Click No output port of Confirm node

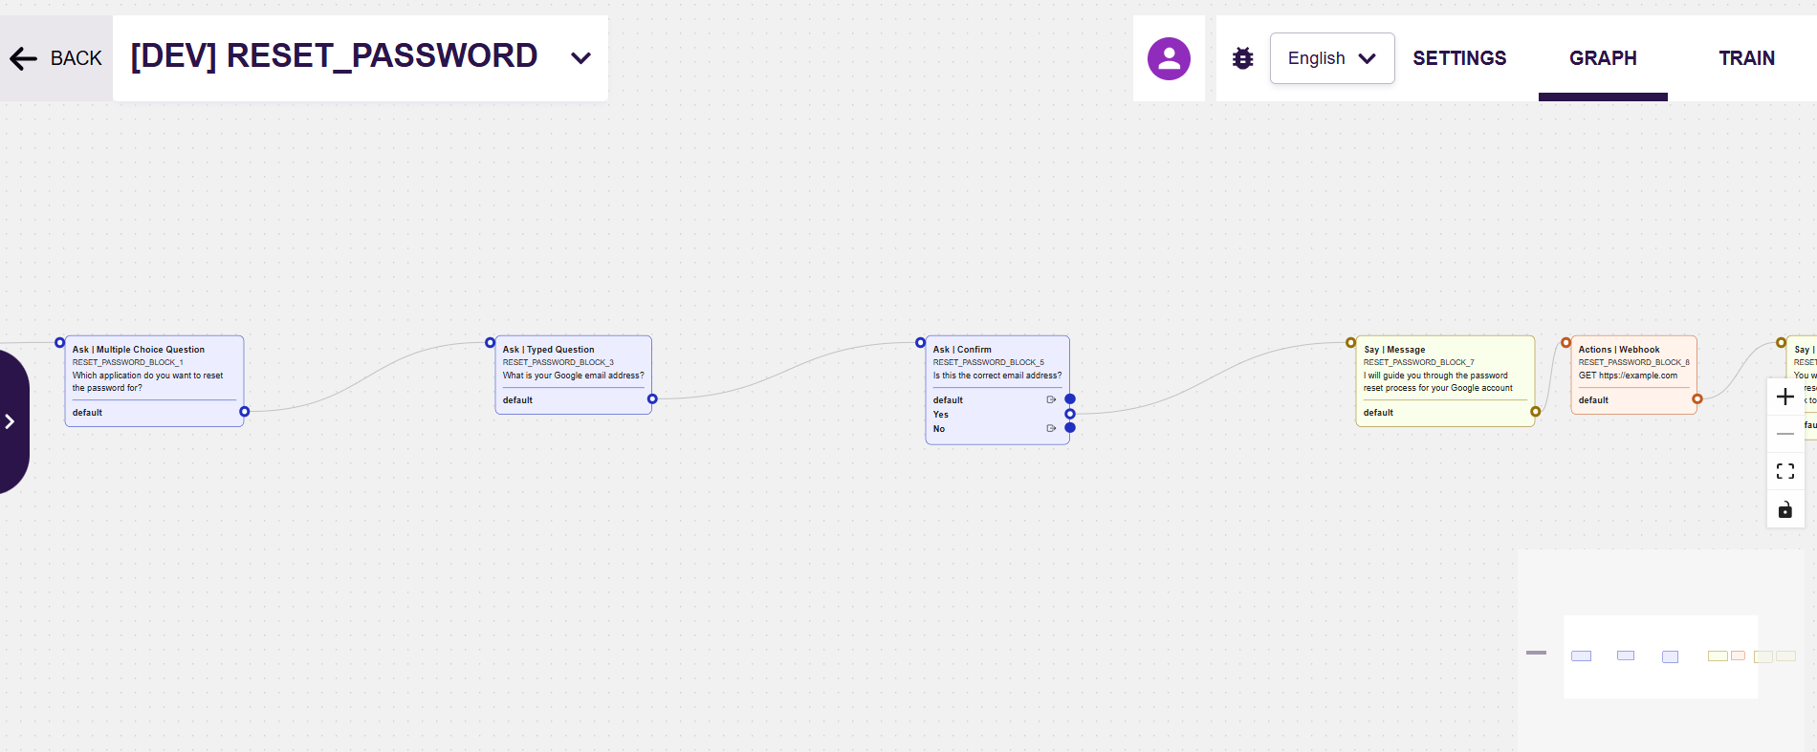[x=1070, y=428]
